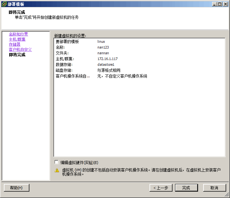Screen dimensions: 230x198
Task: Click the 帮助(H) button
Action: coord(17,188)
